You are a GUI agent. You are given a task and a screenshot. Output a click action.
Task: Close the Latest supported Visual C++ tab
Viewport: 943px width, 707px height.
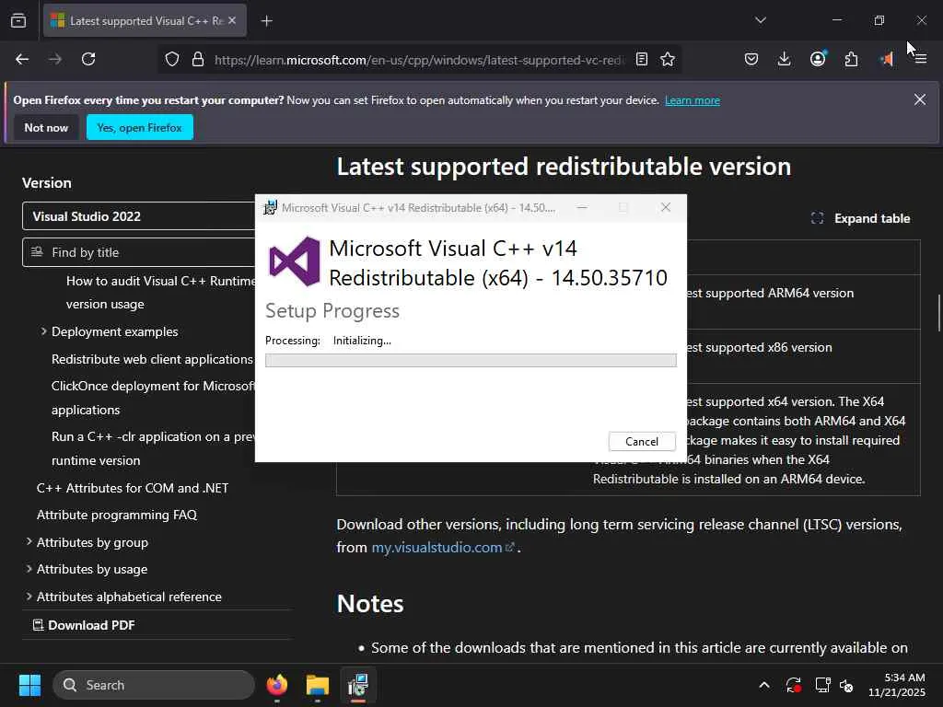pyautogui.click(x=232, y=20)
